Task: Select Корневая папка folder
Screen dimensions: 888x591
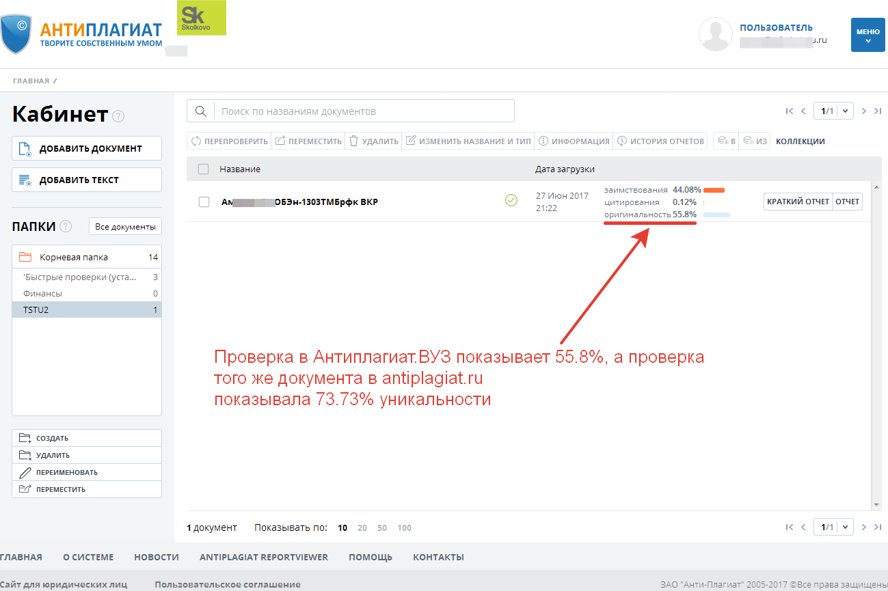Action: pos(87,258)
